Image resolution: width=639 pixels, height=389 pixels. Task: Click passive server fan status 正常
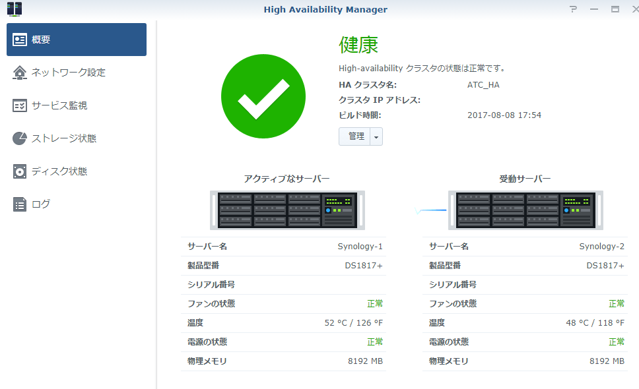[617, 303]
